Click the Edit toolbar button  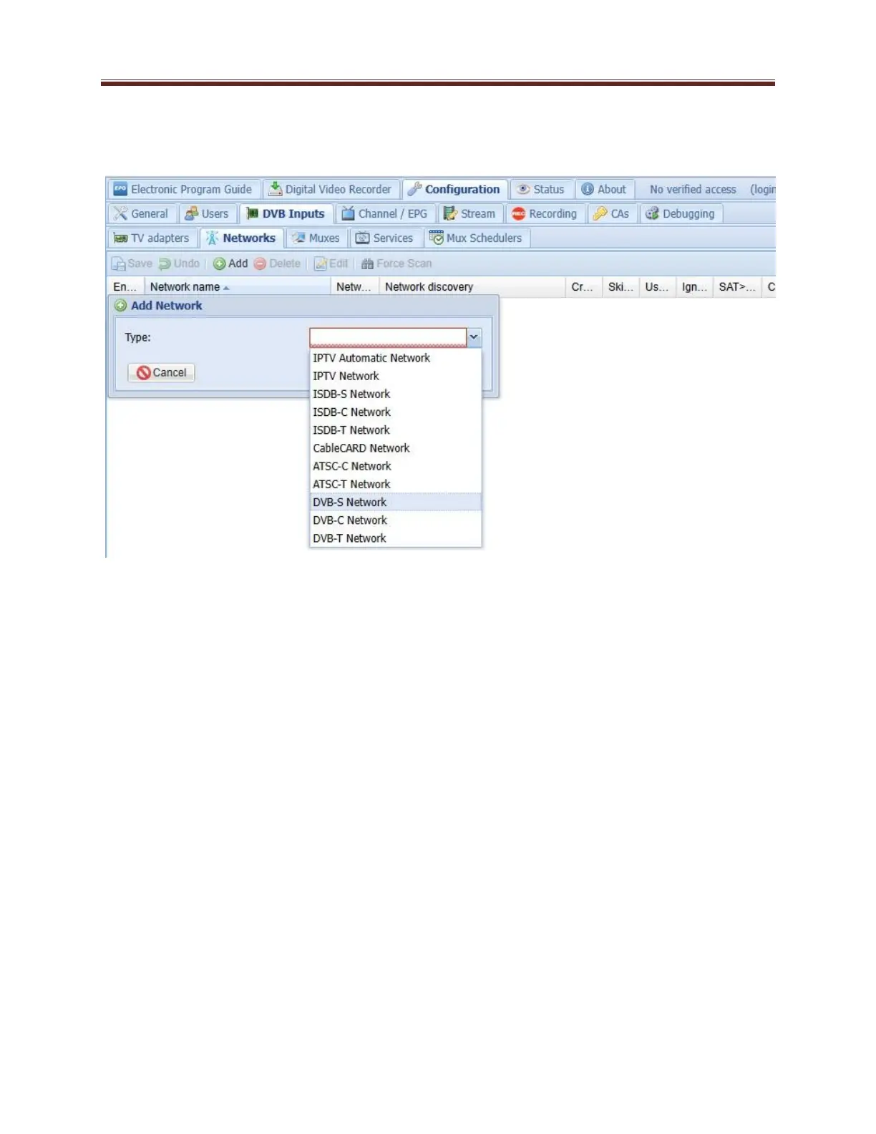pos(331,263)
